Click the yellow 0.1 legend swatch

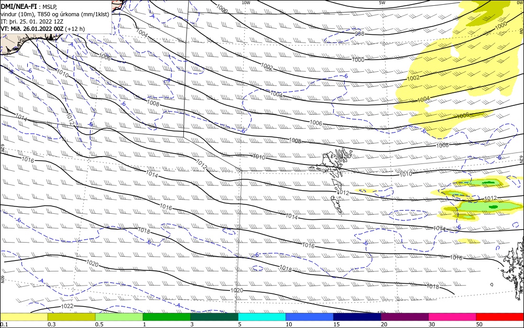24,316
